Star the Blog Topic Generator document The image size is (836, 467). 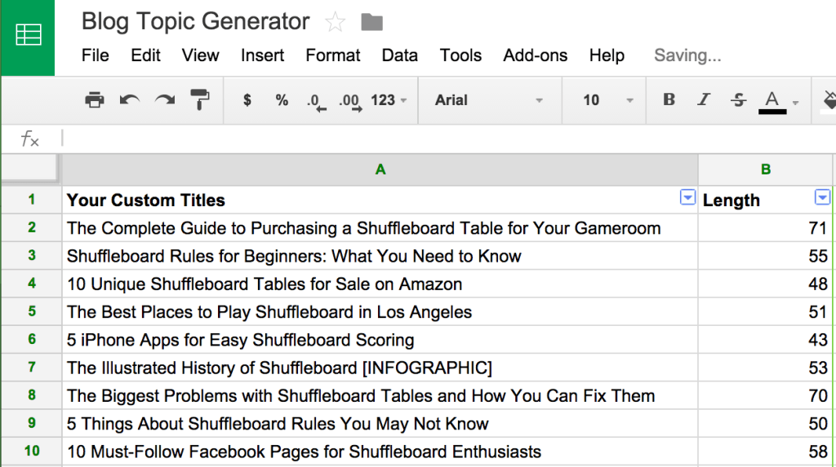[336, 22]
